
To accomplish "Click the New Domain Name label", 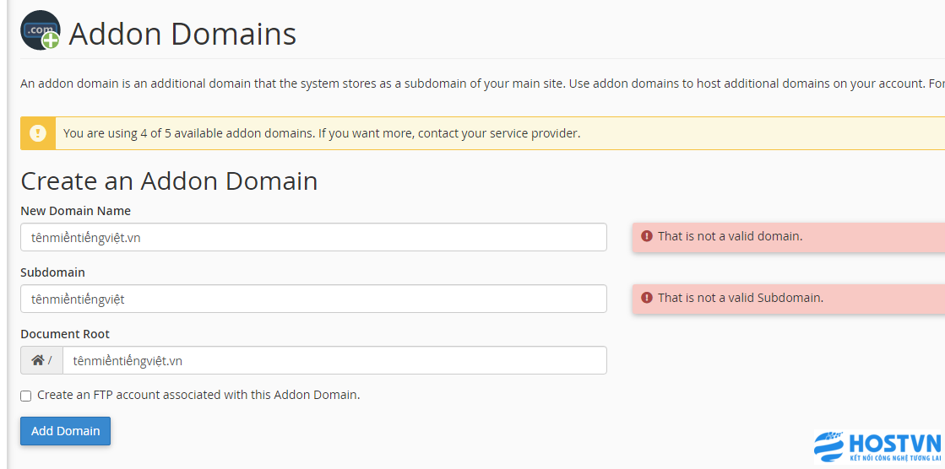I will pyautogui.click(x=75, y=211).
